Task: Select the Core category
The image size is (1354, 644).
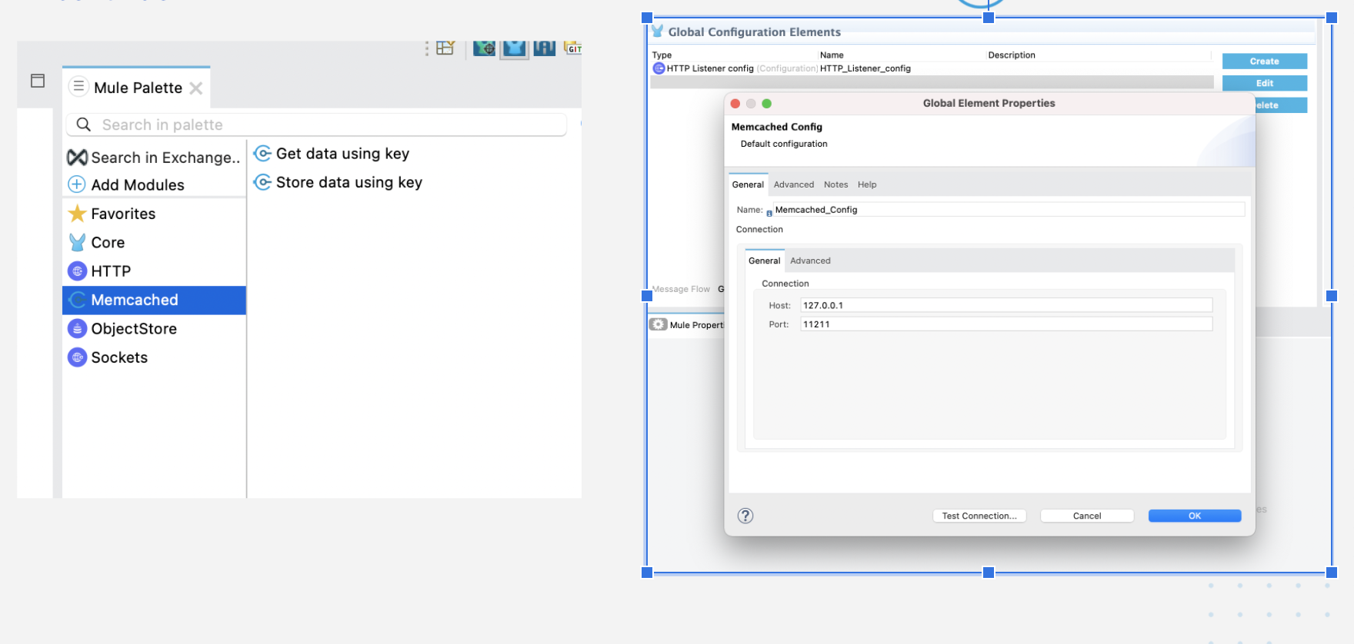Action: pos(108,243)
